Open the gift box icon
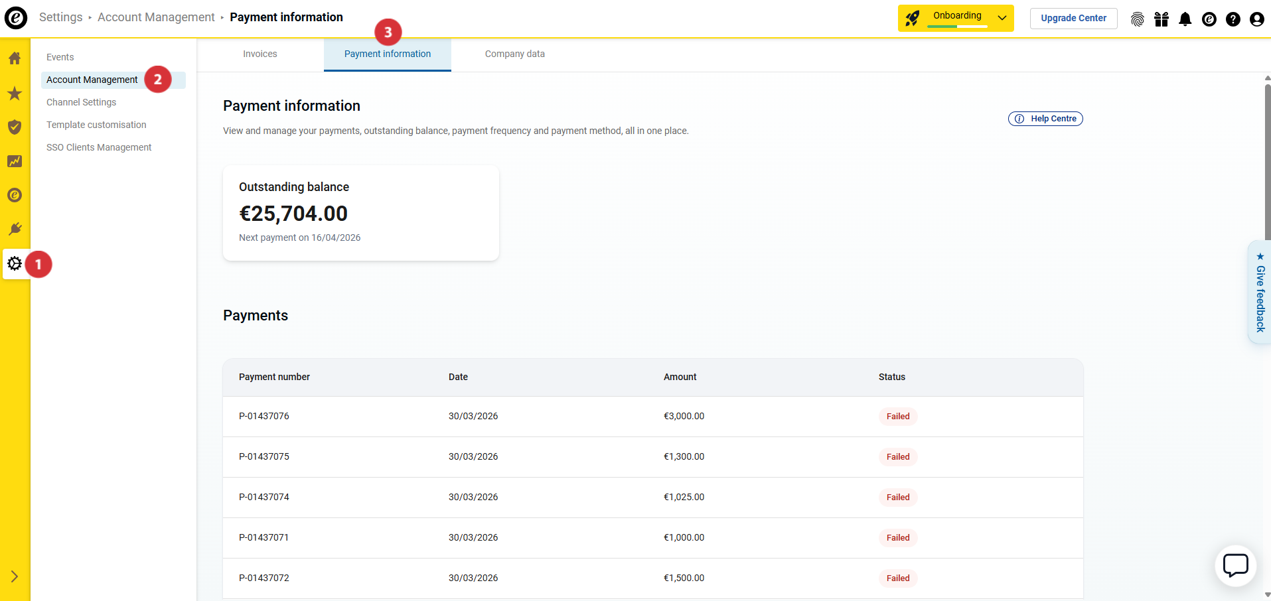 [x=1161, y=19]
